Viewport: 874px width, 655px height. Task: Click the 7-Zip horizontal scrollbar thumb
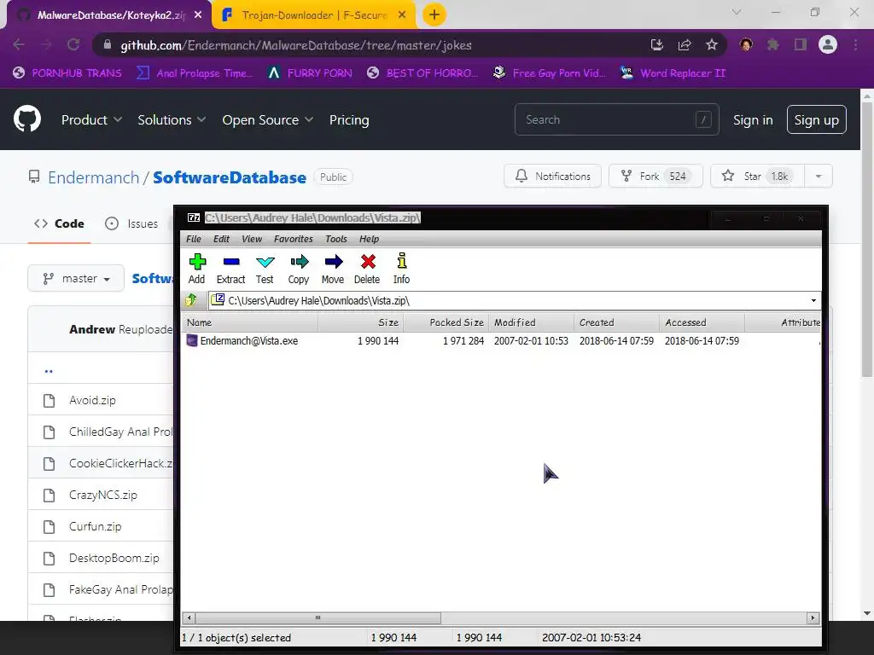318,617
